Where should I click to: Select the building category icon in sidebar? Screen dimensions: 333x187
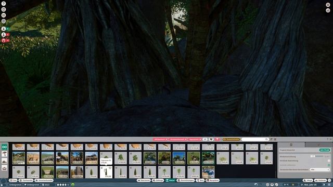[x=5, y=168]
